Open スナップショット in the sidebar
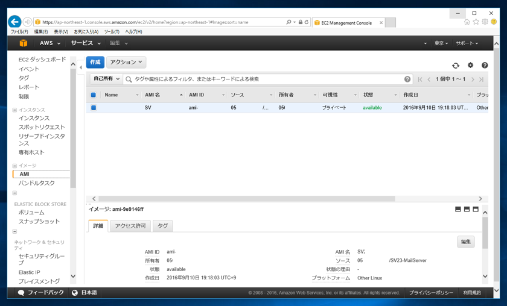 click(39, 222)
